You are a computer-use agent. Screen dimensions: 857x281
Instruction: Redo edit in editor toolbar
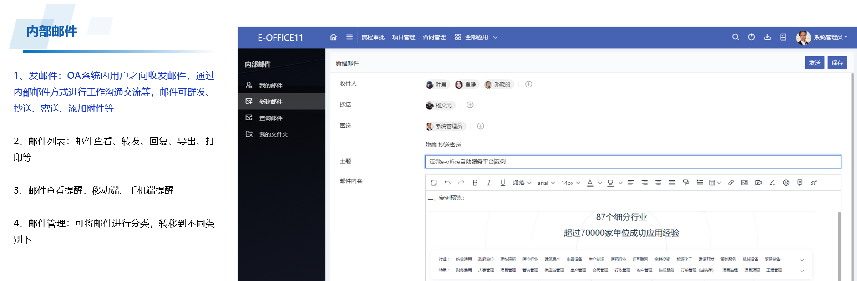(461, 183)
